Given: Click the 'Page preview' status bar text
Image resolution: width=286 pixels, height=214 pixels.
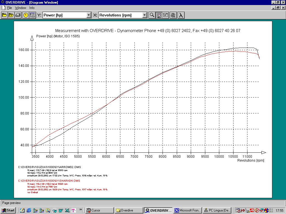Looking at the screenshot, I should pos(11,203).
